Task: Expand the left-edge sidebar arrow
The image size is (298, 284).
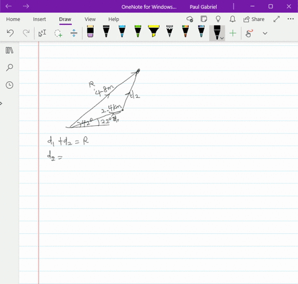Action: 1,104
